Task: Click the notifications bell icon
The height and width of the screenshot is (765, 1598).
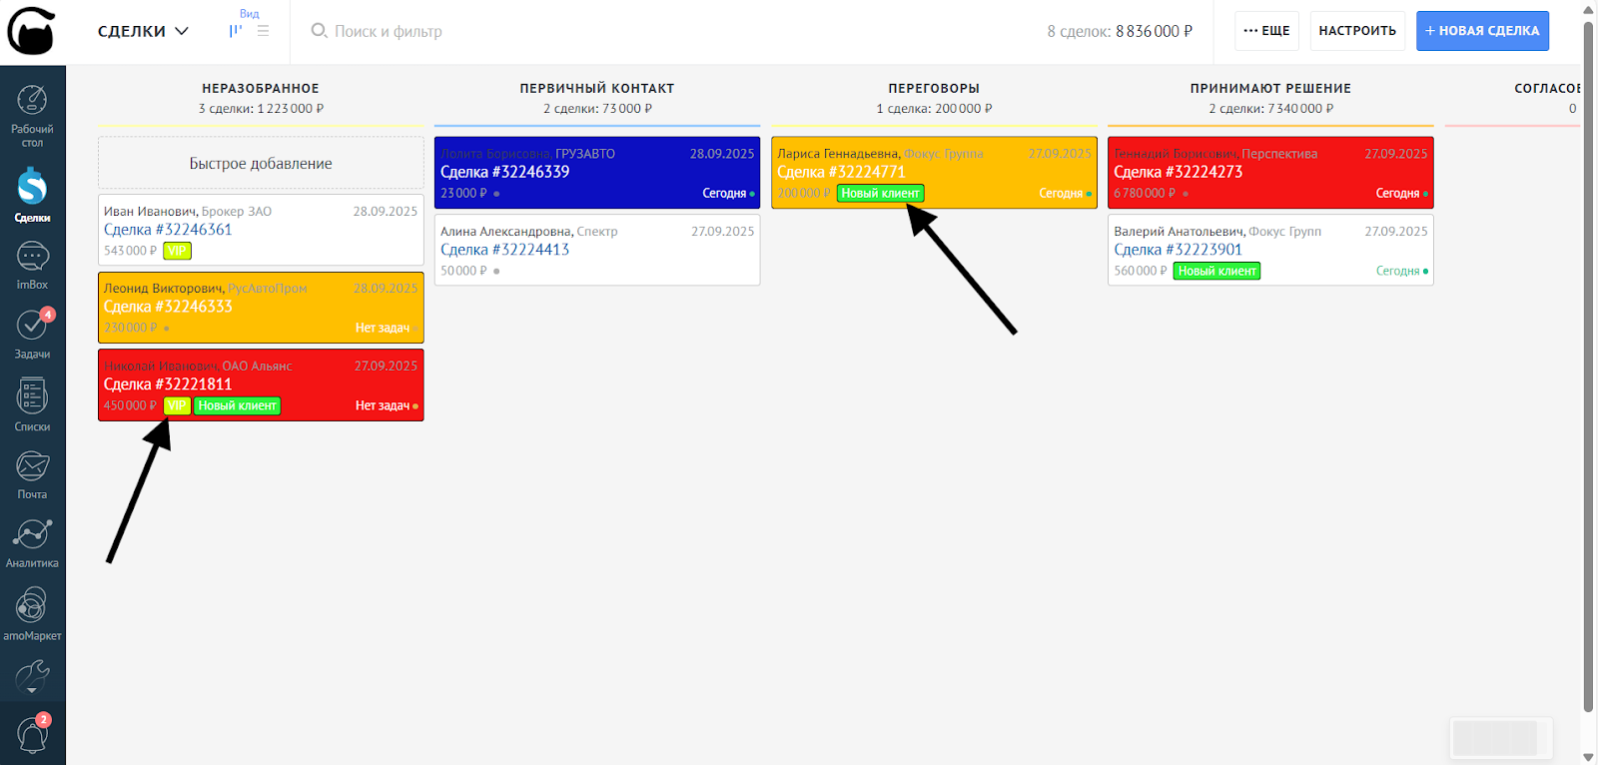Action: click(32, 736)
